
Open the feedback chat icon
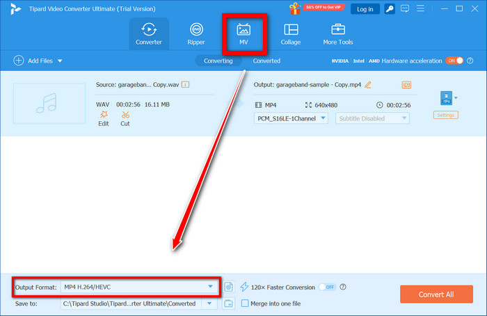[x=405, y=8]
